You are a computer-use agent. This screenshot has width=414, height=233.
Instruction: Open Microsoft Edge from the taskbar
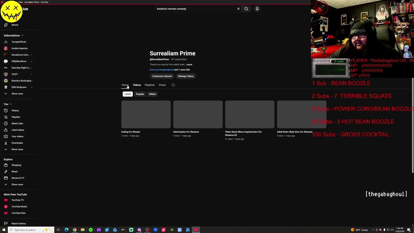pos(66,230)
